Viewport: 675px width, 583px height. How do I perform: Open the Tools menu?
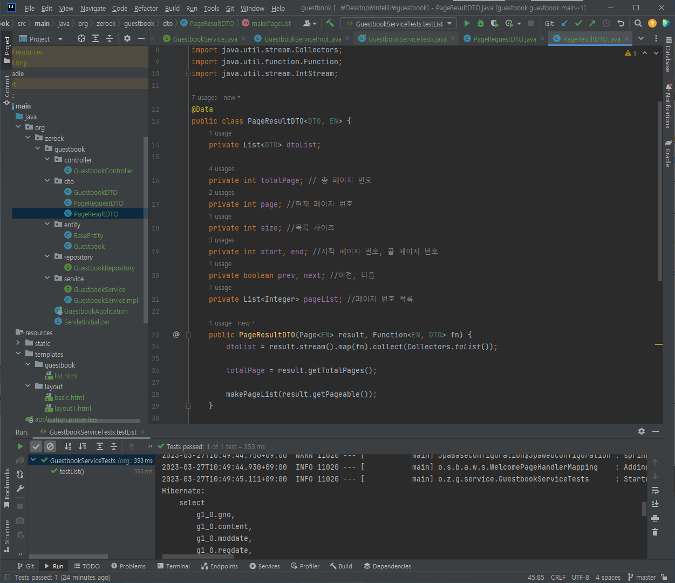click(212, 8)
